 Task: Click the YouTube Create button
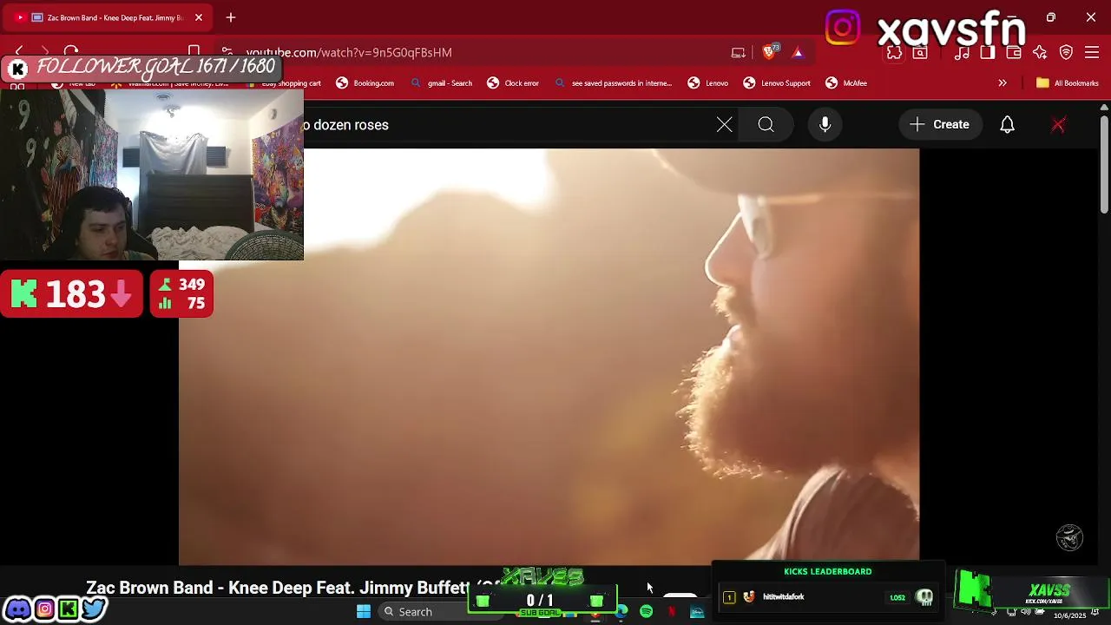point(940,125)
